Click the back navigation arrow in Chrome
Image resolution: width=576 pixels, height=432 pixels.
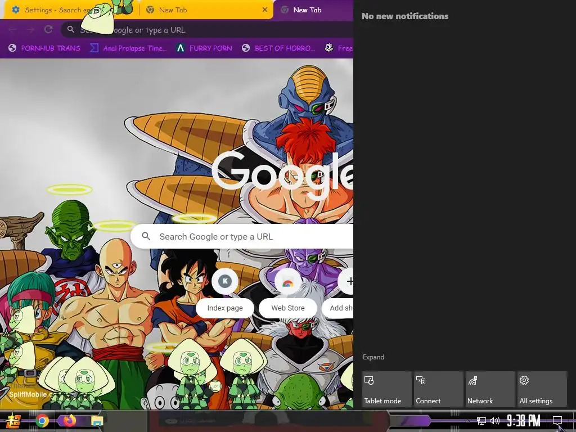[12, 30]
